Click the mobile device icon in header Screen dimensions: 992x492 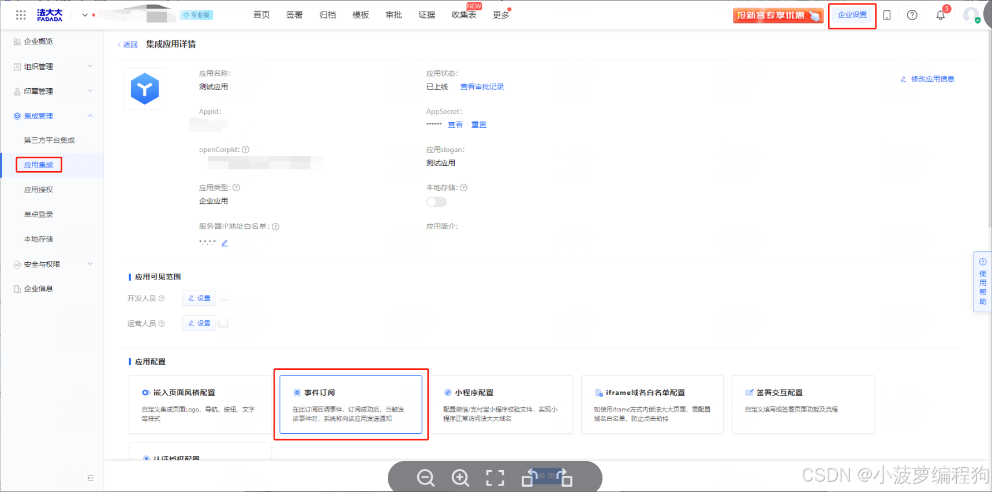click(887, 16)
